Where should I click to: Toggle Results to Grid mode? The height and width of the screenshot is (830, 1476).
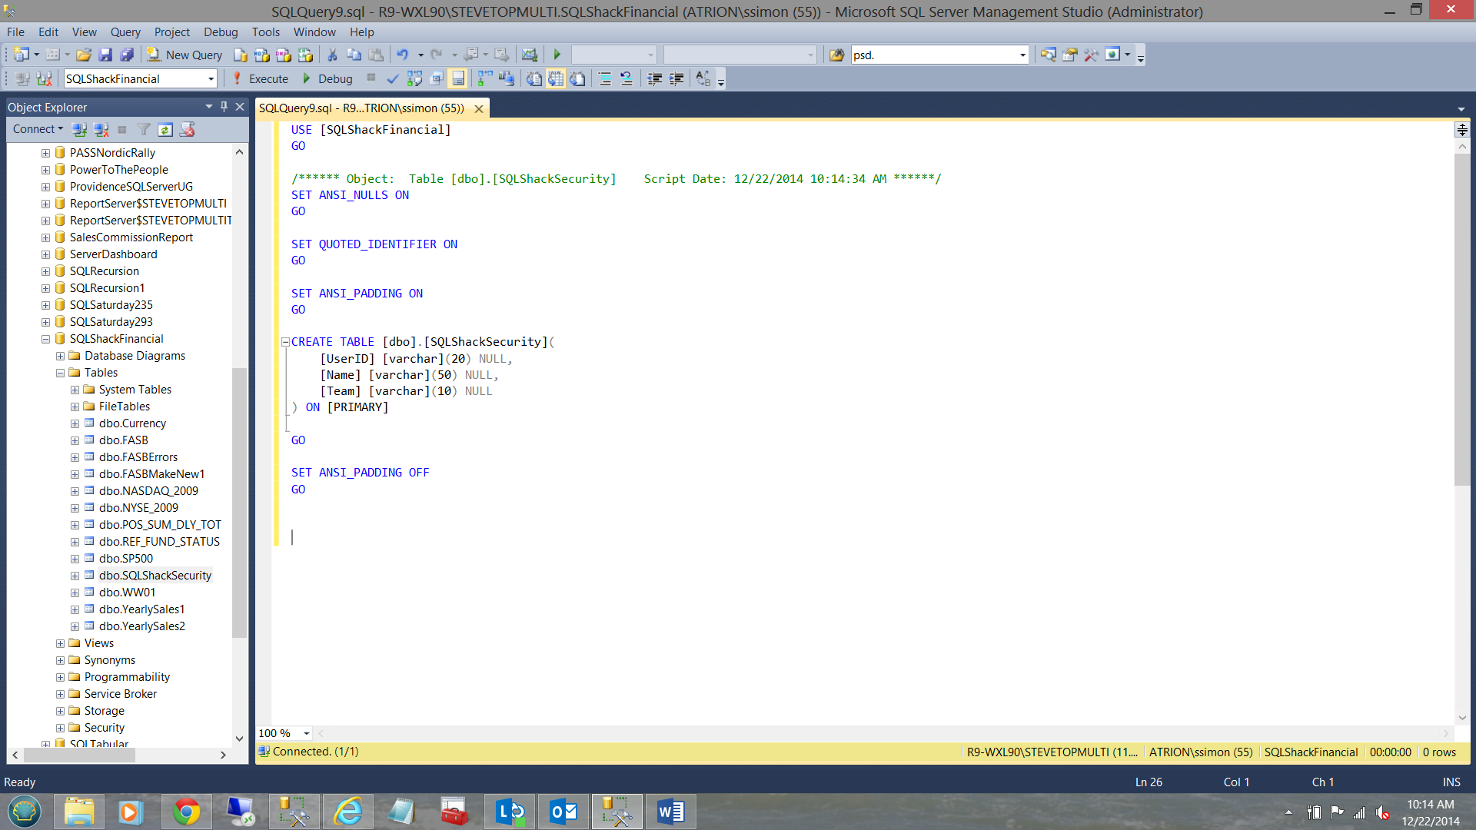click(x=556, y=78)
